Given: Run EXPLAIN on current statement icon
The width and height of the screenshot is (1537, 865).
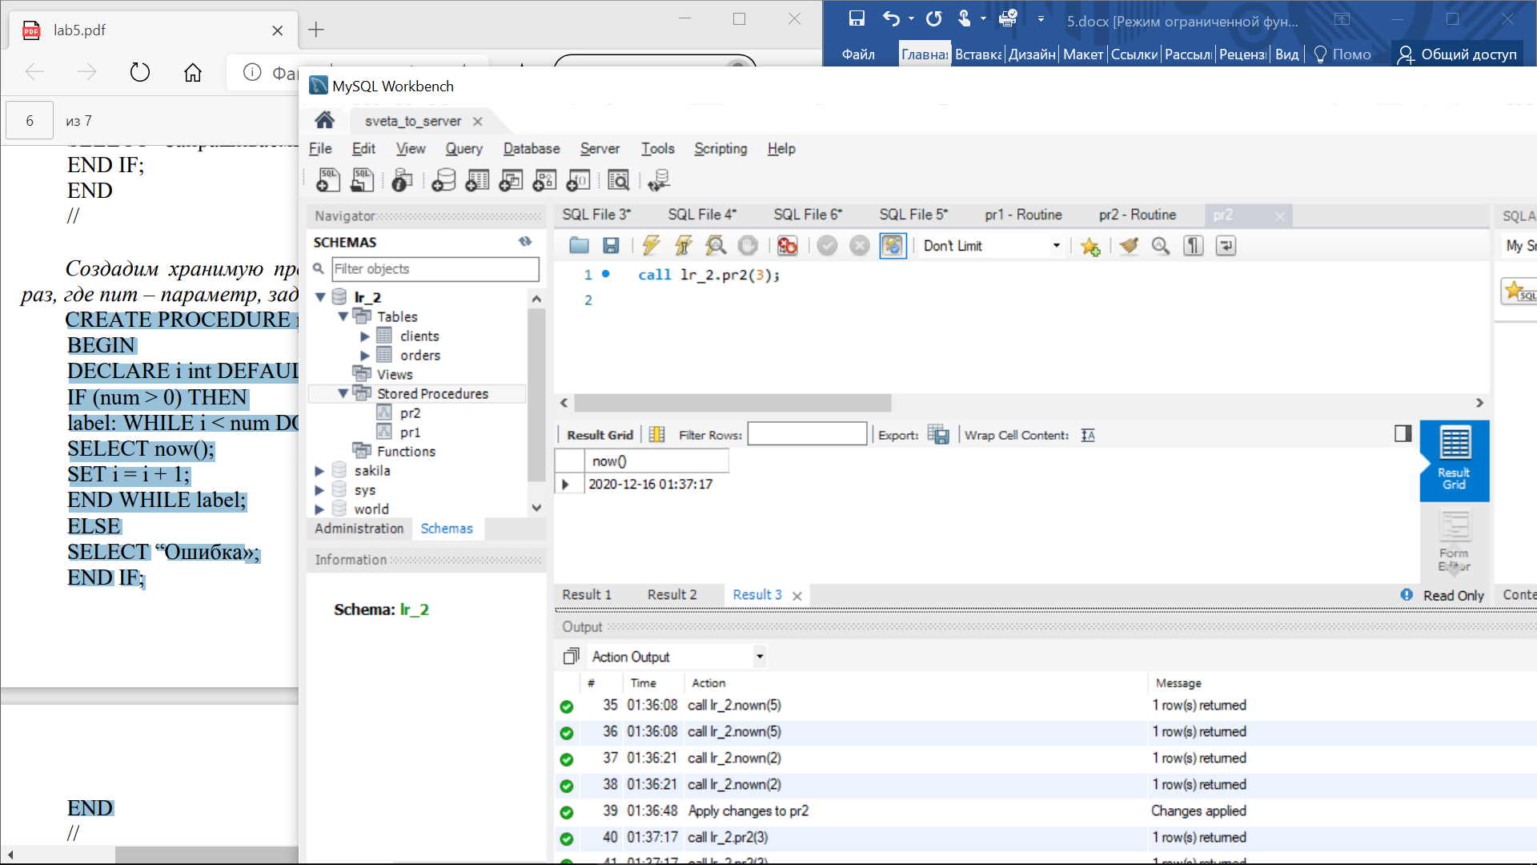Looking at the screenshot, I should pos(716,246).
